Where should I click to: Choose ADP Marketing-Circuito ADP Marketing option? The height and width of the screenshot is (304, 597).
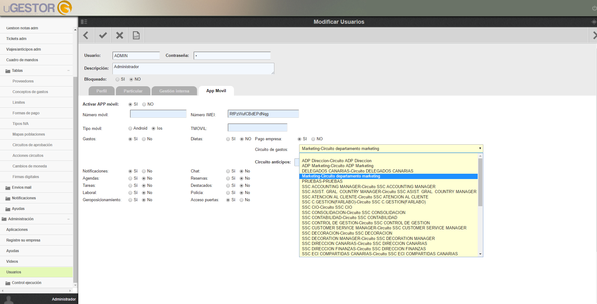[388, 166]
